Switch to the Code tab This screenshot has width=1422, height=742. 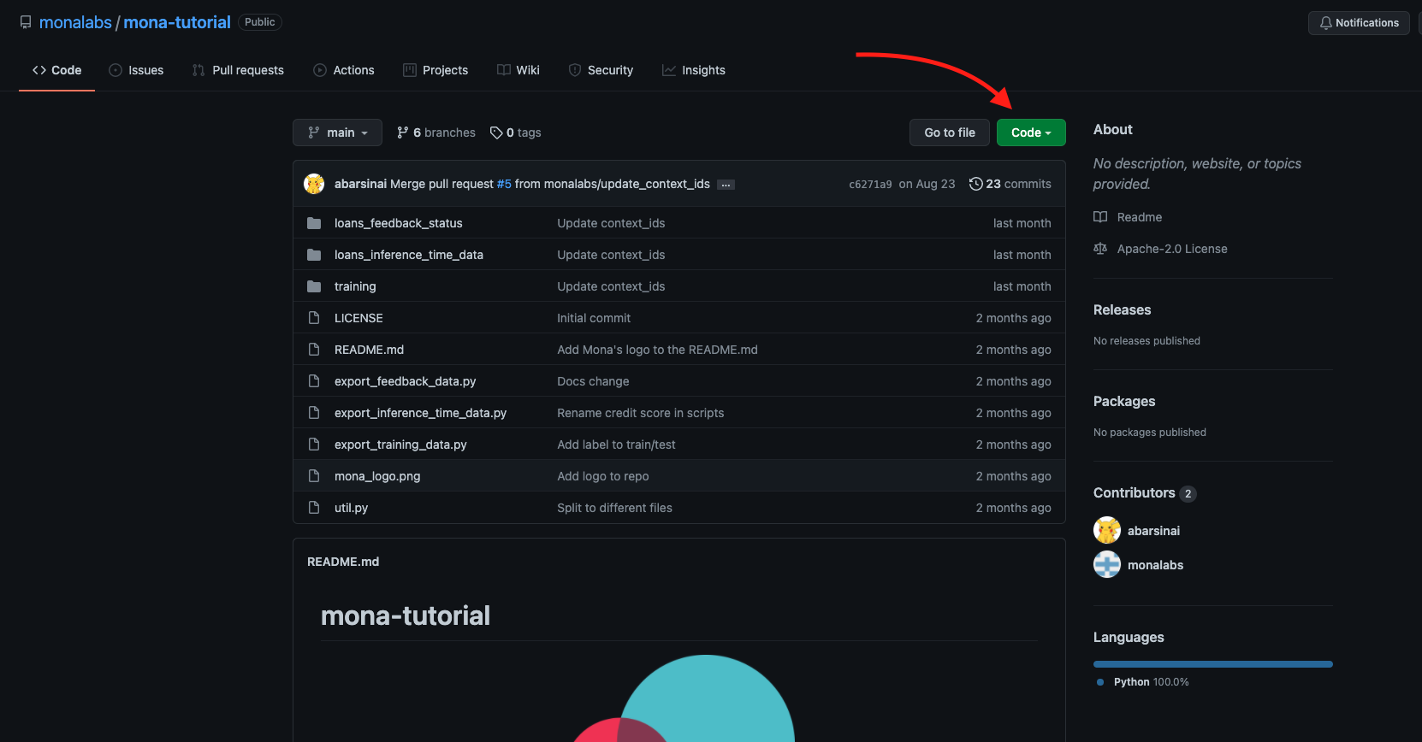coord(56,70)
